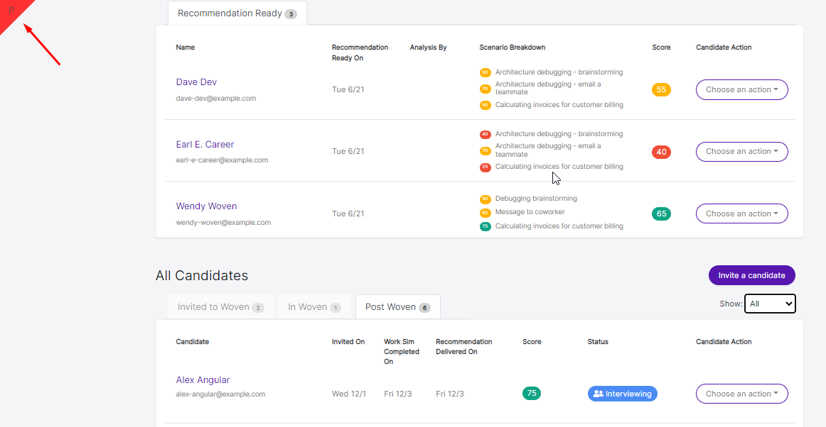
Task: Click Dave Dev's overall score 55 badge
Action: (x=661, y=90)
